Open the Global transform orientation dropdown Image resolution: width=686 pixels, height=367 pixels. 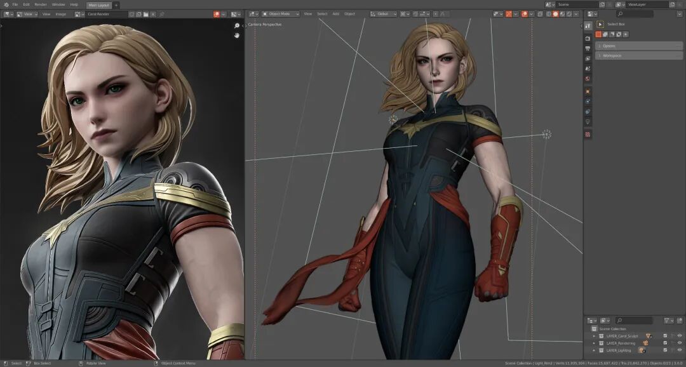tap(383, 14)
